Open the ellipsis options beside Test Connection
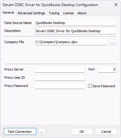Image resolution: width=121 pixels, height=138 pixels. [42, 132]
